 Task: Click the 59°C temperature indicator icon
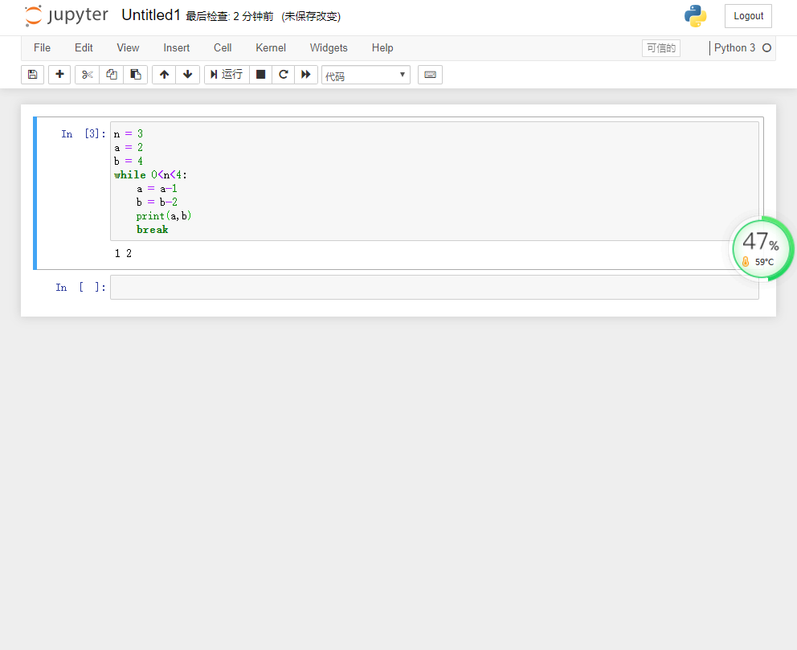pyautogui.click(x=746, y=262)
